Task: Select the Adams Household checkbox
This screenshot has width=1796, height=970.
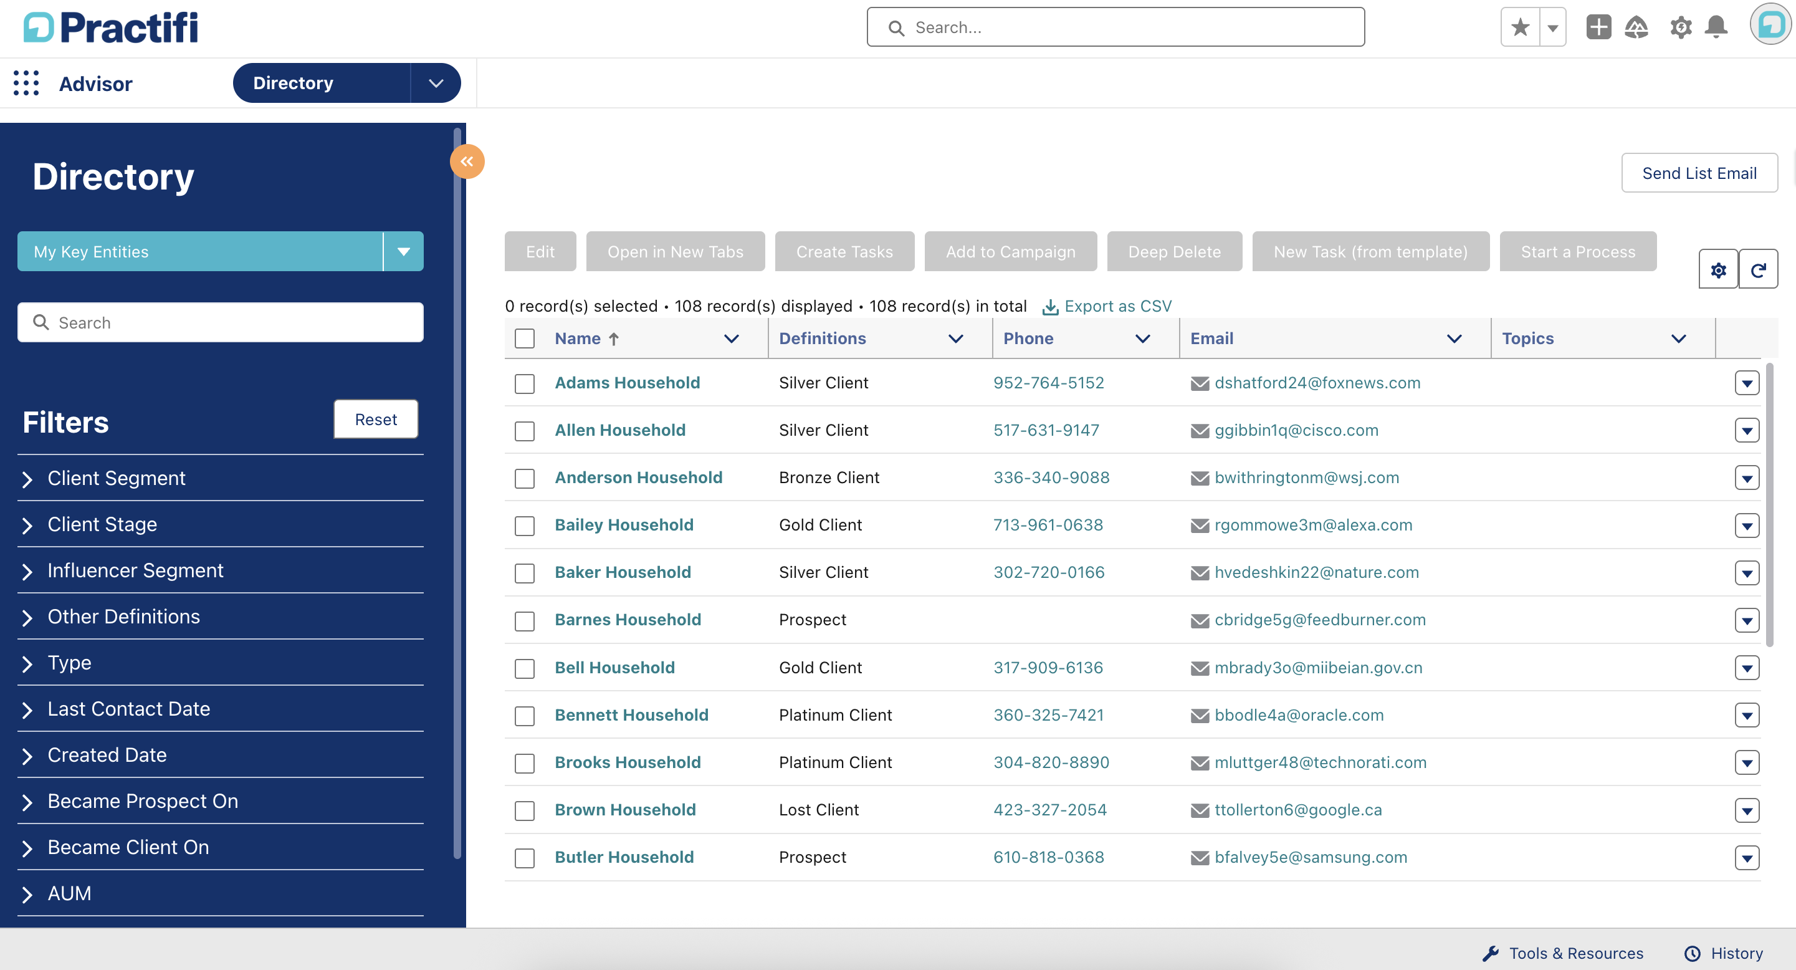Action: pos(524,383)
